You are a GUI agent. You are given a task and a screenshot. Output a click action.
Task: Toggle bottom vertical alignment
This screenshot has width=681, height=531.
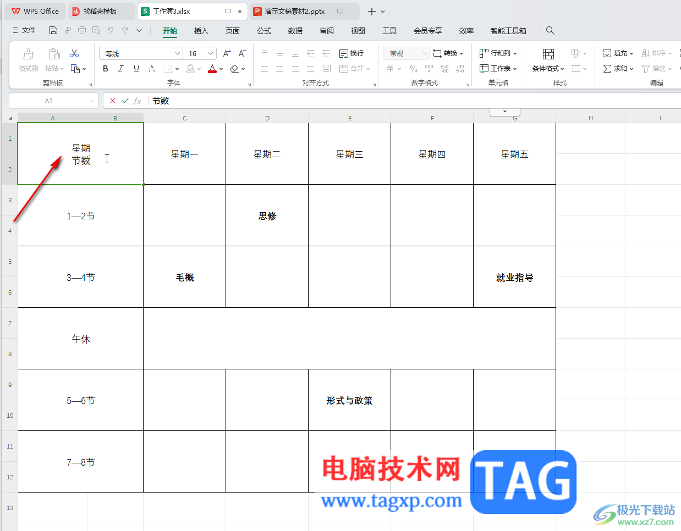tap(295, 53)
